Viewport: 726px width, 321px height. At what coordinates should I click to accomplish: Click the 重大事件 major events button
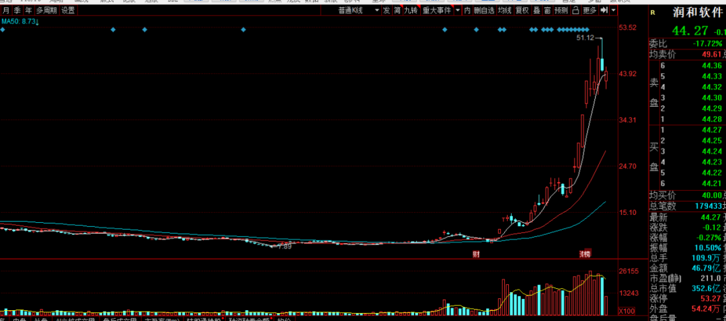coord(437,10)
